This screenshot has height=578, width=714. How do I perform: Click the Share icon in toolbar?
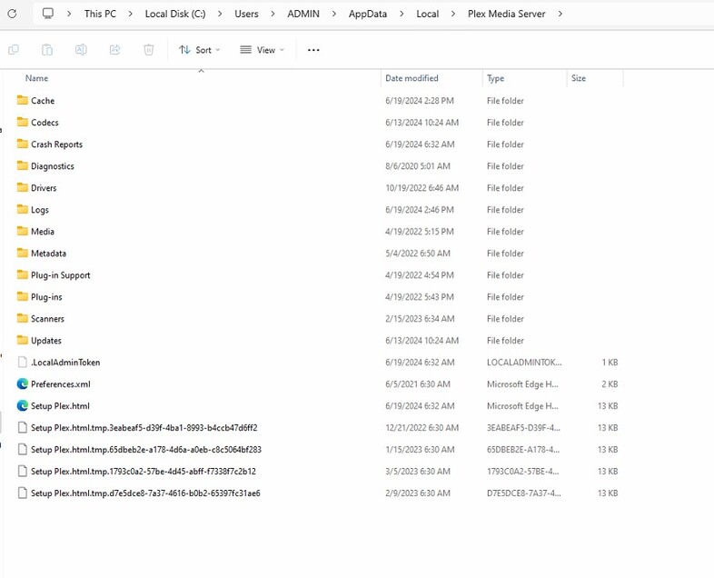(114, 50)
